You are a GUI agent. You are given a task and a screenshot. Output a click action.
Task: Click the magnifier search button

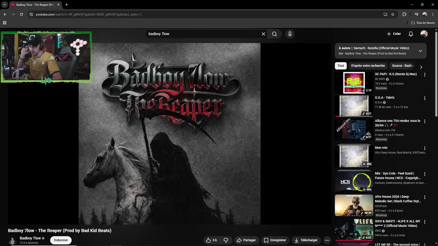(x=274, y=34)
